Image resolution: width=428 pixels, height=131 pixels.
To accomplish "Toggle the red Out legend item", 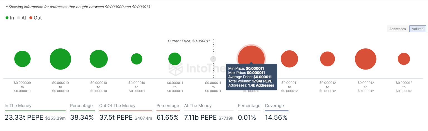I will click(35, 18).
